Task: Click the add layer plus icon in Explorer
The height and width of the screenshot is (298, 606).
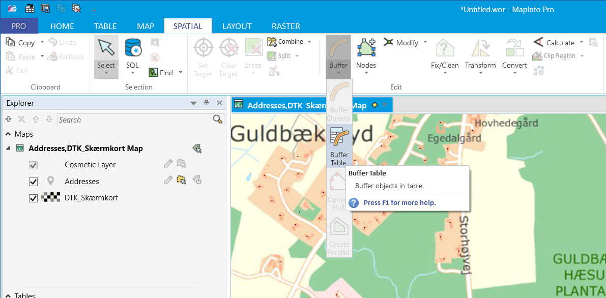Action: (x=9, y=120)
